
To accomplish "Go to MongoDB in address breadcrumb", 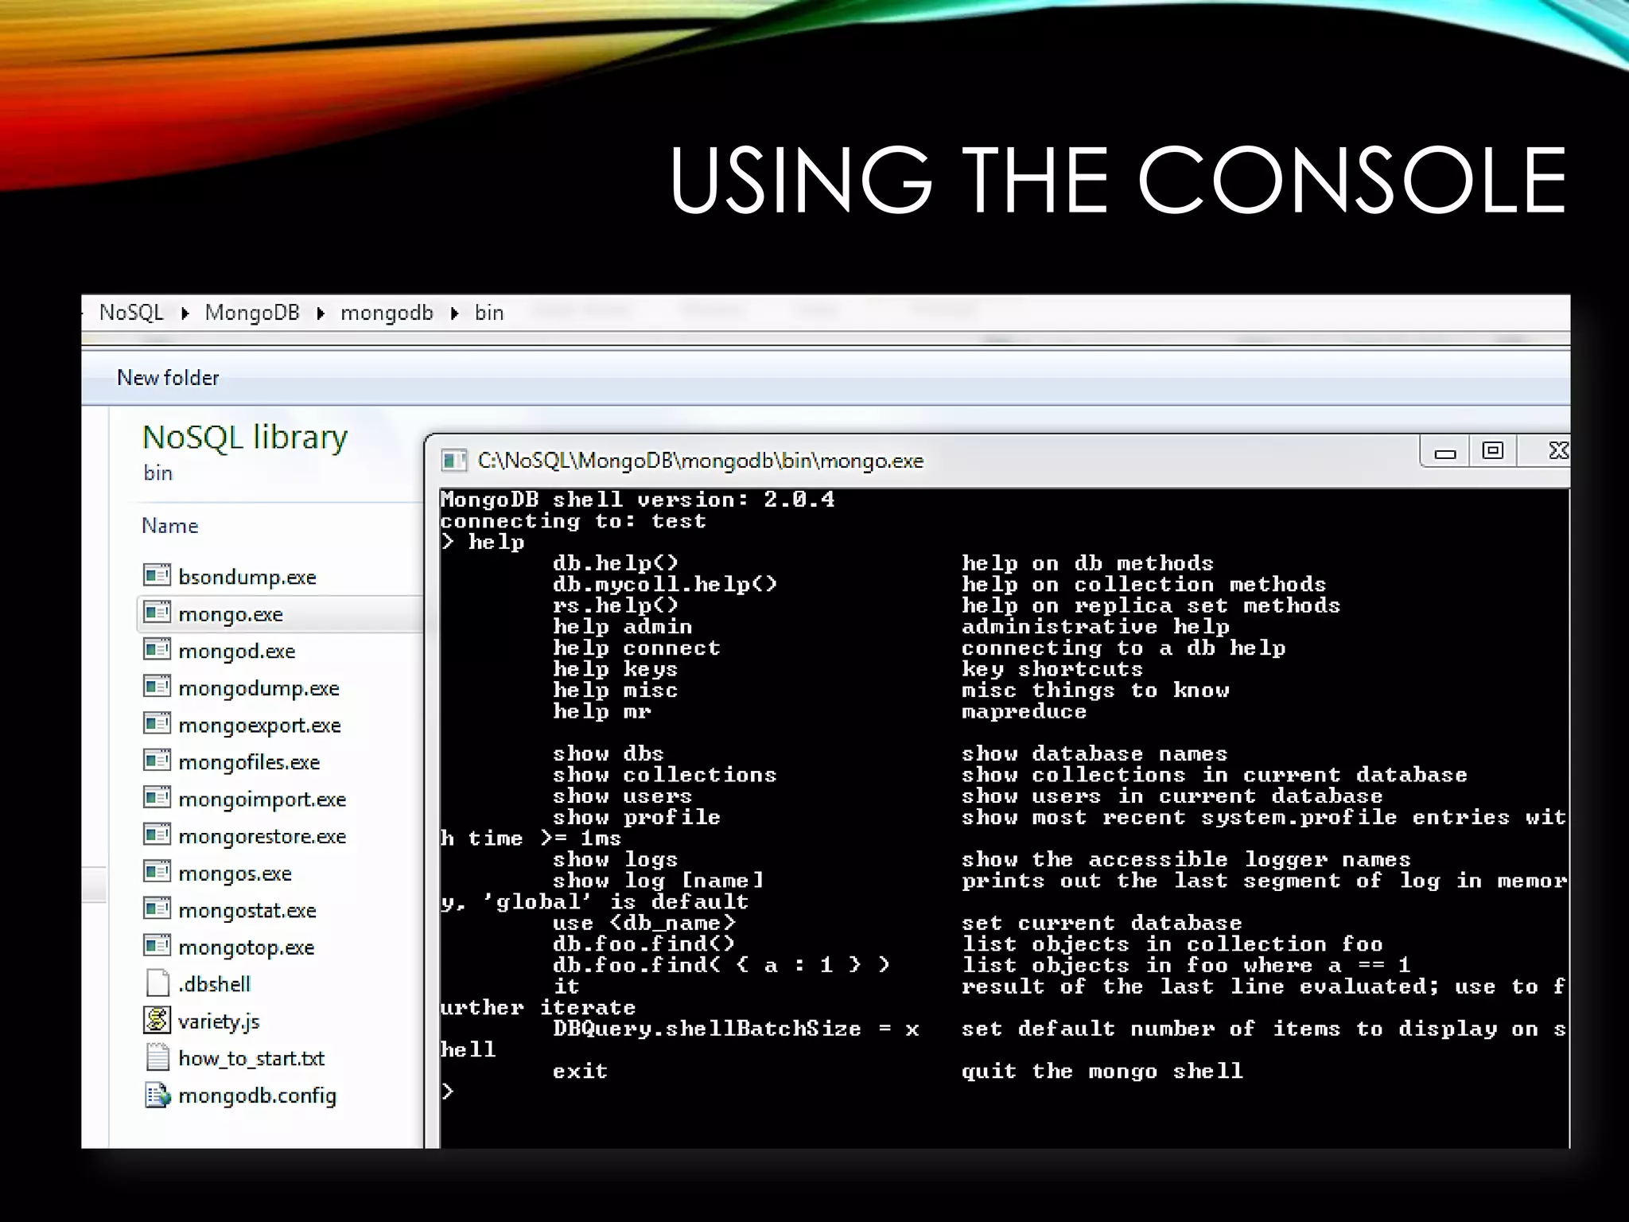I will [x=252, y=313].
